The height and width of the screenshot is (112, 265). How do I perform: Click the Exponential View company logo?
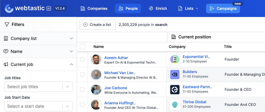click(175, 60)
